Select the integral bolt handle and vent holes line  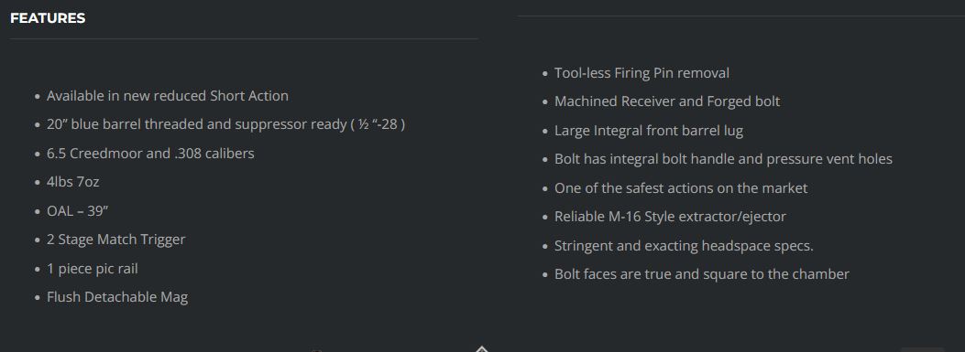click(723, 159)
